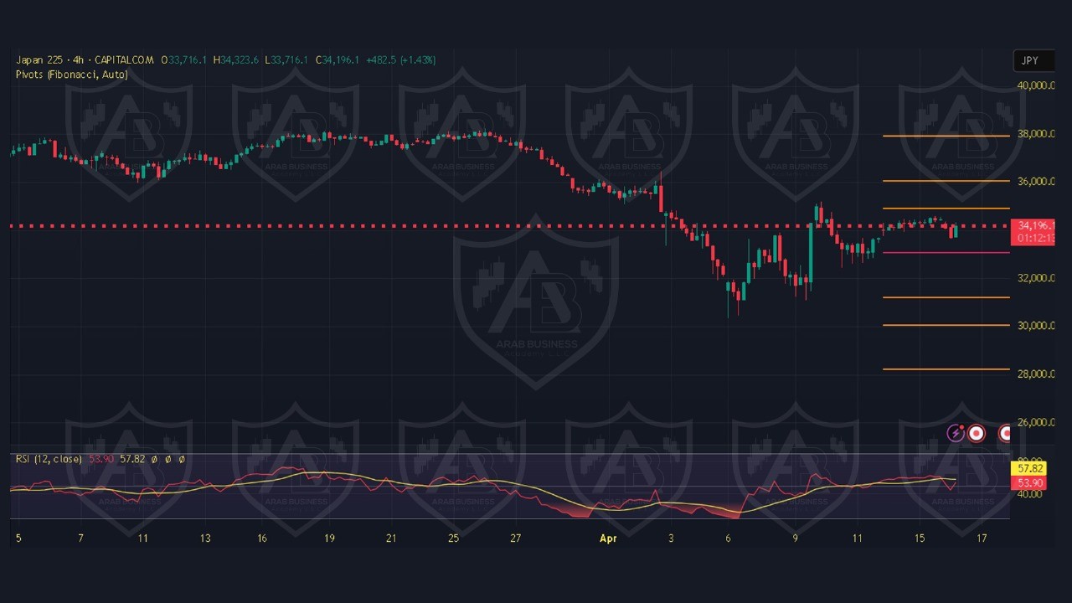
Task: Click the 36,000 price axis label
Action: [1035, 182]
